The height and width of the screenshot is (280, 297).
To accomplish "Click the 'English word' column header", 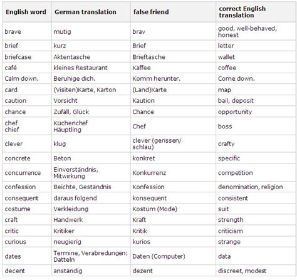I will click(26, 12).
